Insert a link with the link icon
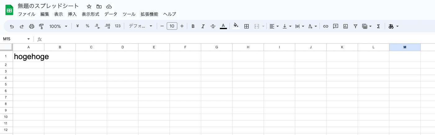435x135 pixels. [x=325, y=26]
